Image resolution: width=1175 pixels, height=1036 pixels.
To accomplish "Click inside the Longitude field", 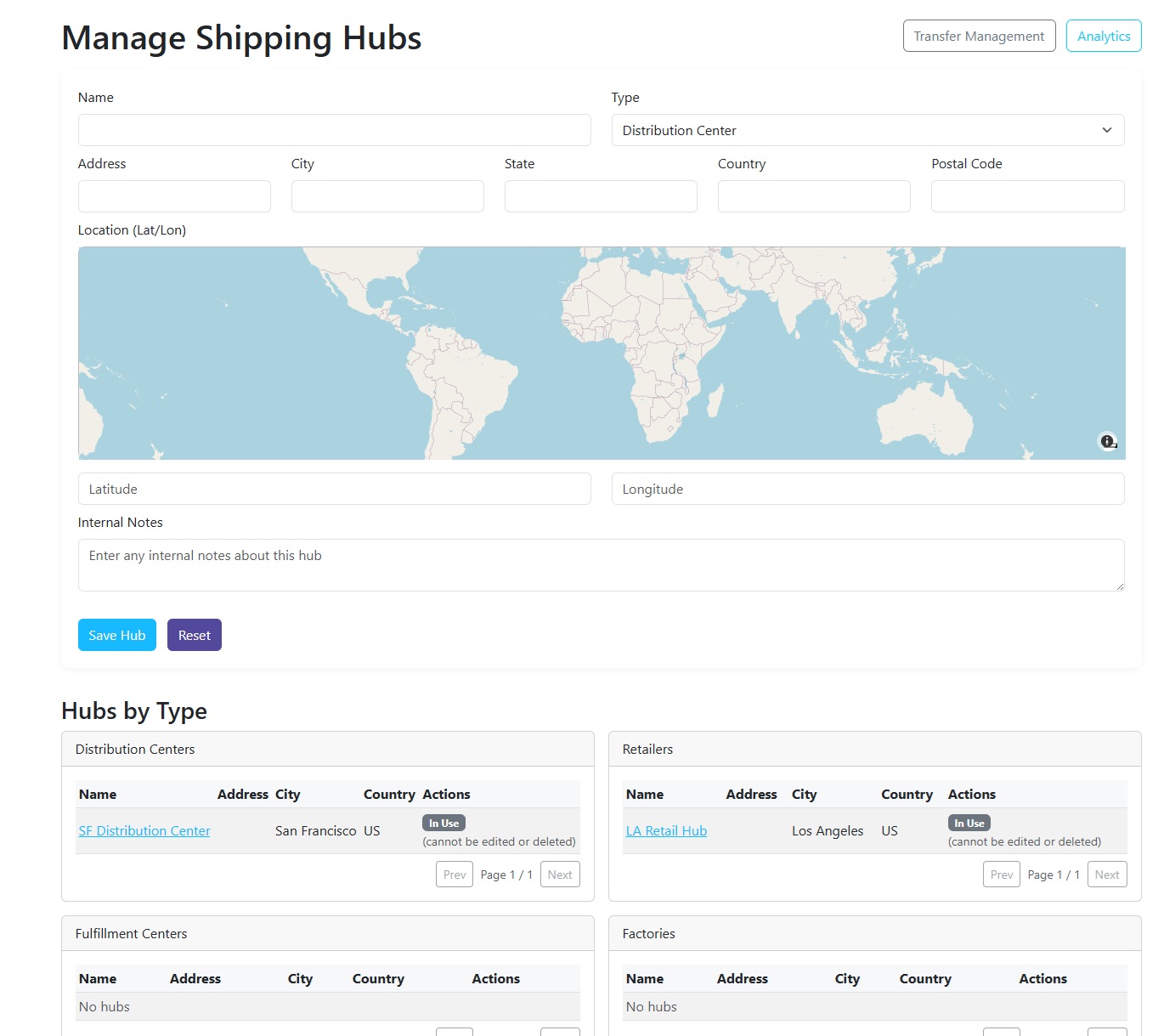I will click(x=867, y=489).
